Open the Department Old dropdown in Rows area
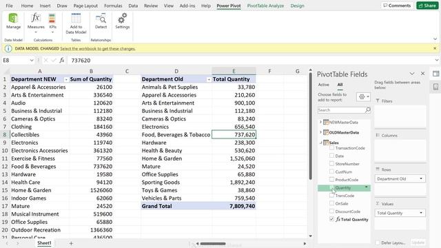 click(421, 179)
